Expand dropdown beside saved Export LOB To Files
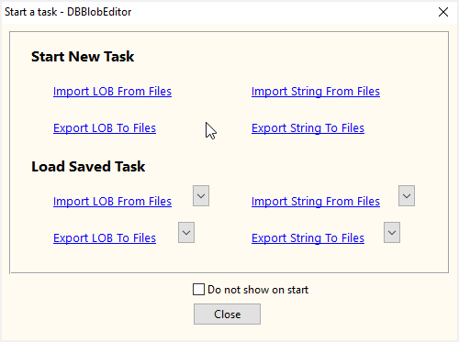The image size is (459, 342). tap(186, 232)
